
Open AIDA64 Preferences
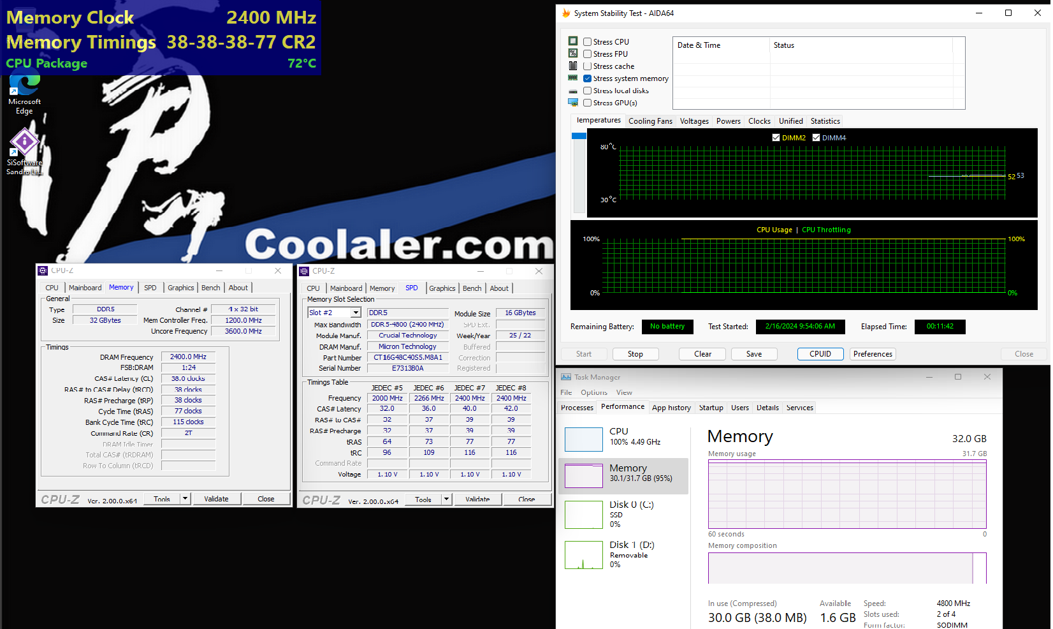coord(873,354)
